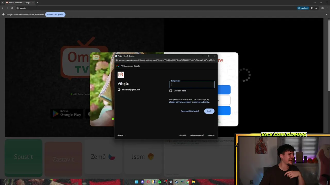Select the dmalek54@gmail.com account text
The image size is (330, 185).
(131, 90)
